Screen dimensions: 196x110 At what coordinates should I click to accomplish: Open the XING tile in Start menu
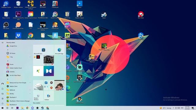[x=38, y=71]
